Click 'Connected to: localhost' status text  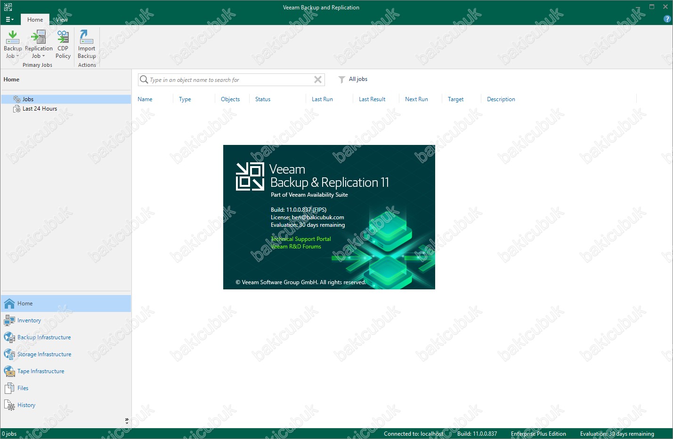(414, 434)
